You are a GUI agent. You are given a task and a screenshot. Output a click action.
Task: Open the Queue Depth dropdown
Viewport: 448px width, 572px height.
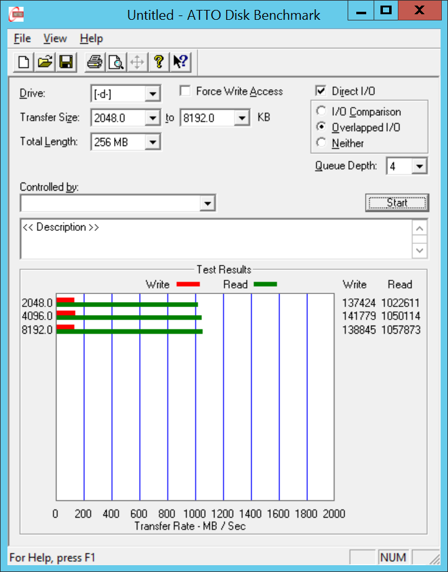coord(419,167)
